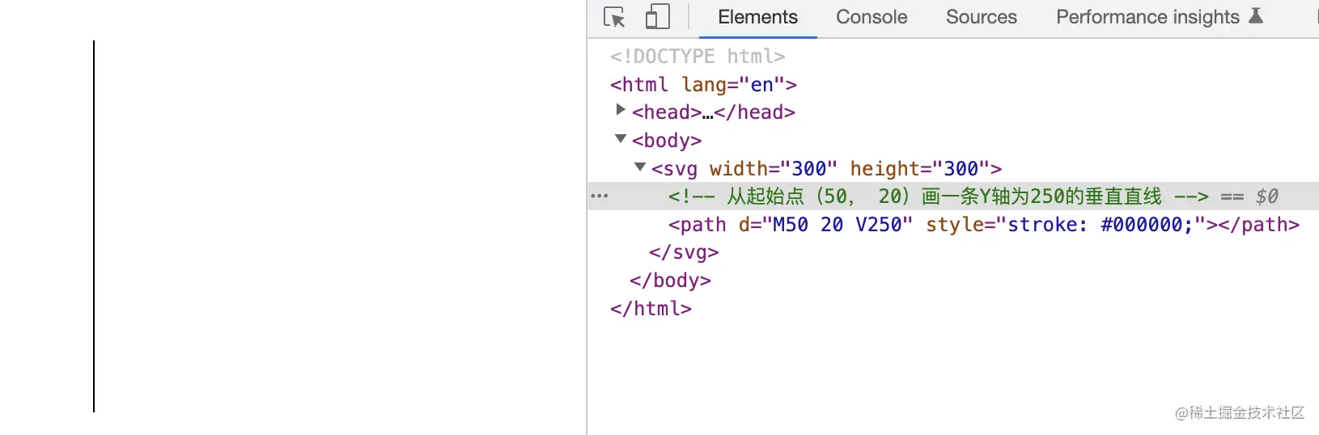Click the closing body tag
The height and width of the screenshot is (435, 1319).
(670, 281)
